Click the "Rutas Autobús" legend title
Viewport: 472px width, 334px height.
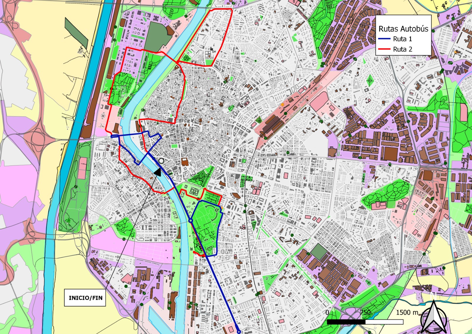(403, 29)
